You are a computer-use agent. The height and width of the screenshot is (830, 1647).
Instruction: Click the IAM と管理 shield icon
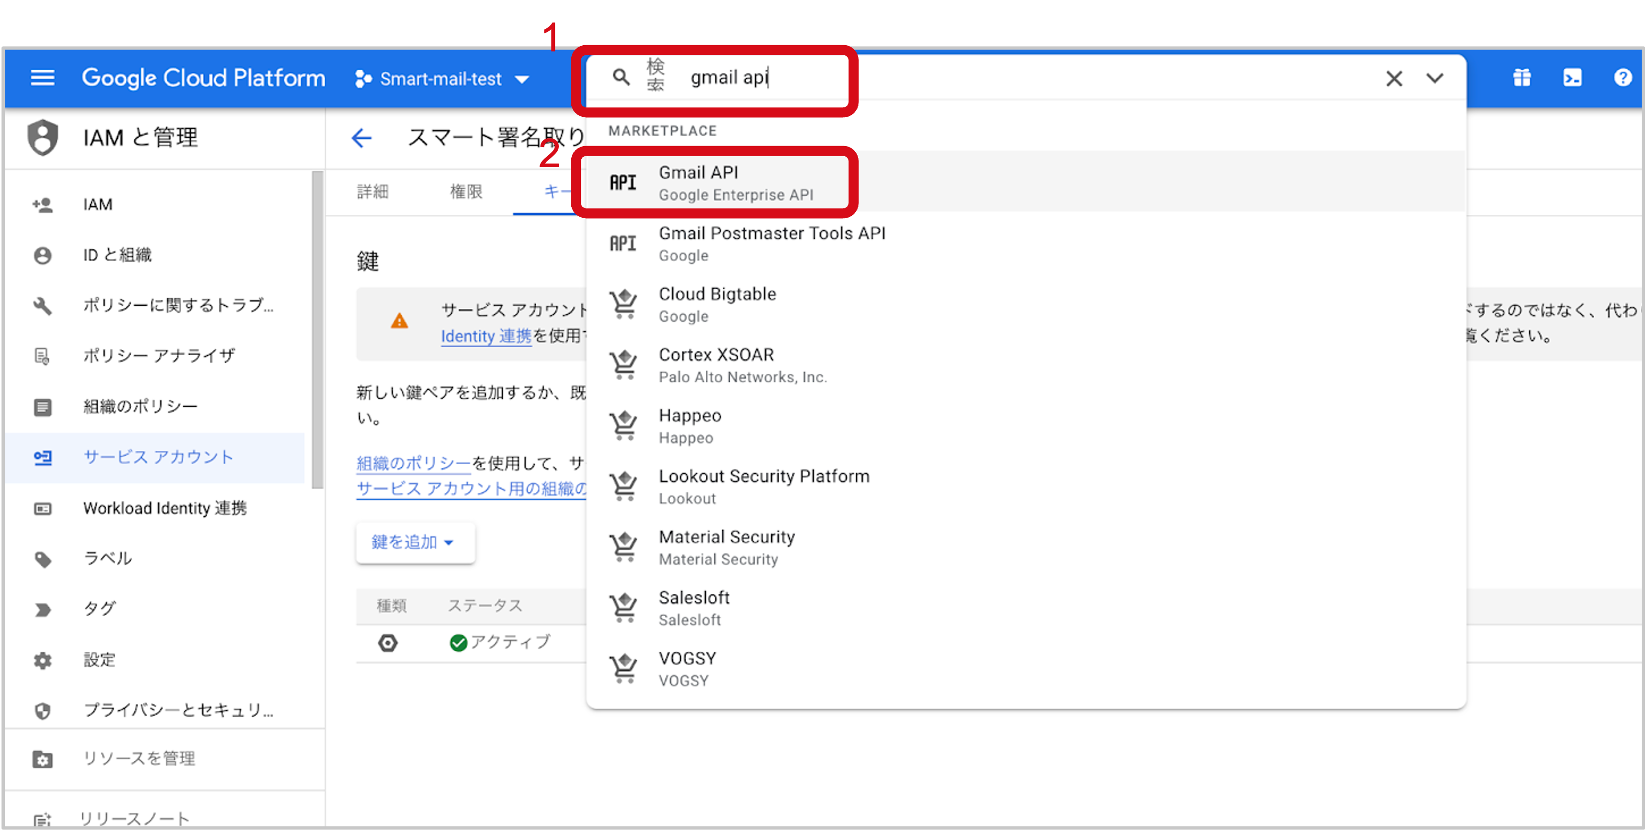click(x=43, y=137)
